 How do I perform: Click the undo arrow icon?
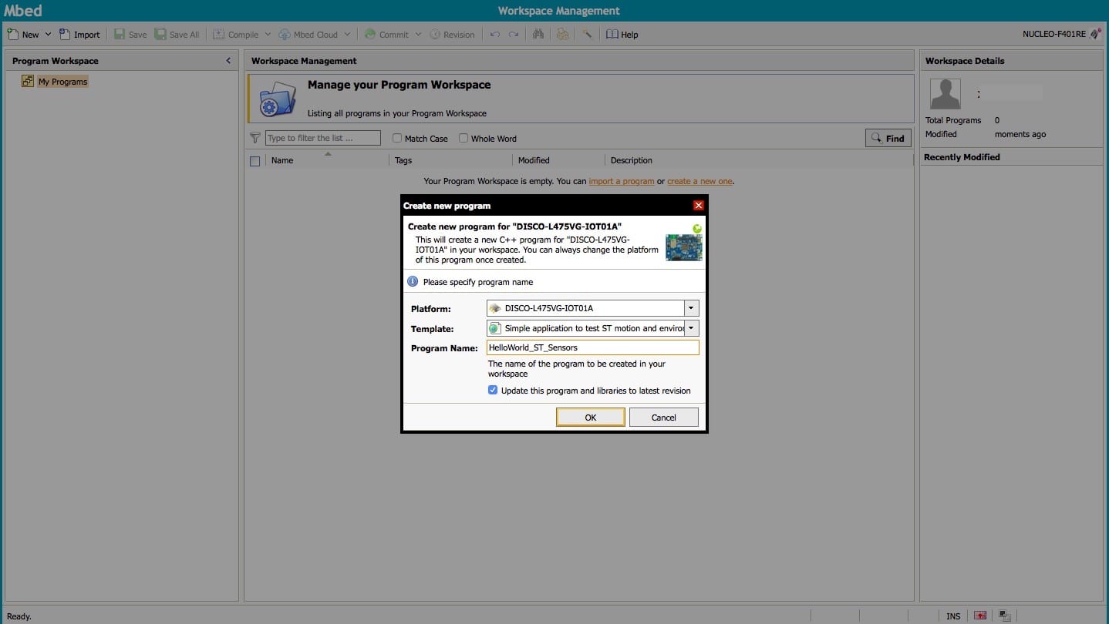tap(494, 34)
